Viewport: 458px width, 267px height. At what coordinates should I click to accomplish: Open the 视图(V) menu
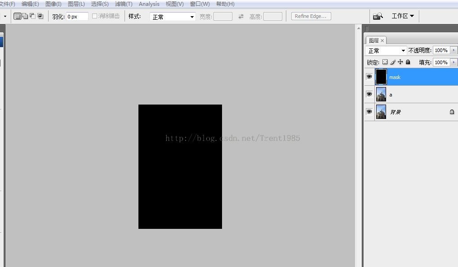coord(175,4)
